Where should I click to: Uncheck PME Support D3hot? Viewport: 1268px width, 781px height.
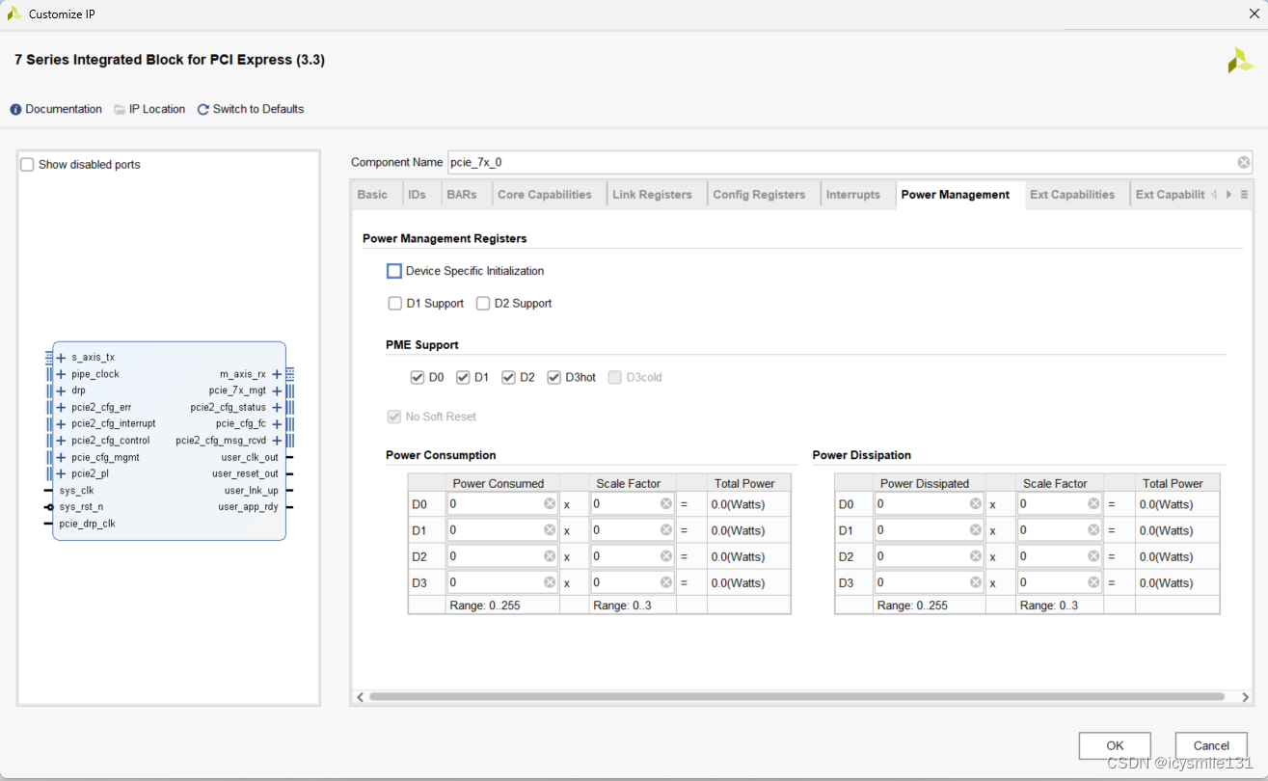553,378
